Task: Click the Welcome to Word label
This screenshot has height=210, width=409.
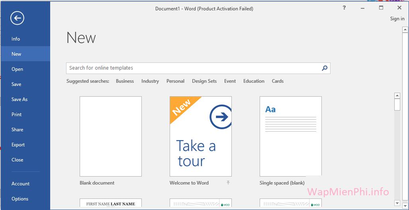Action: click(189, 183)
